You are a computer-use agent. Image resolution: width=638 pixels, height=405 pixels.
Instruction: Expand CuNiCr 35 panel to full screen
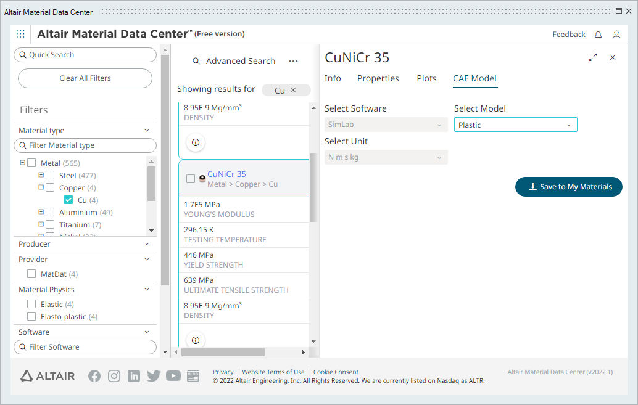point(593,57)
